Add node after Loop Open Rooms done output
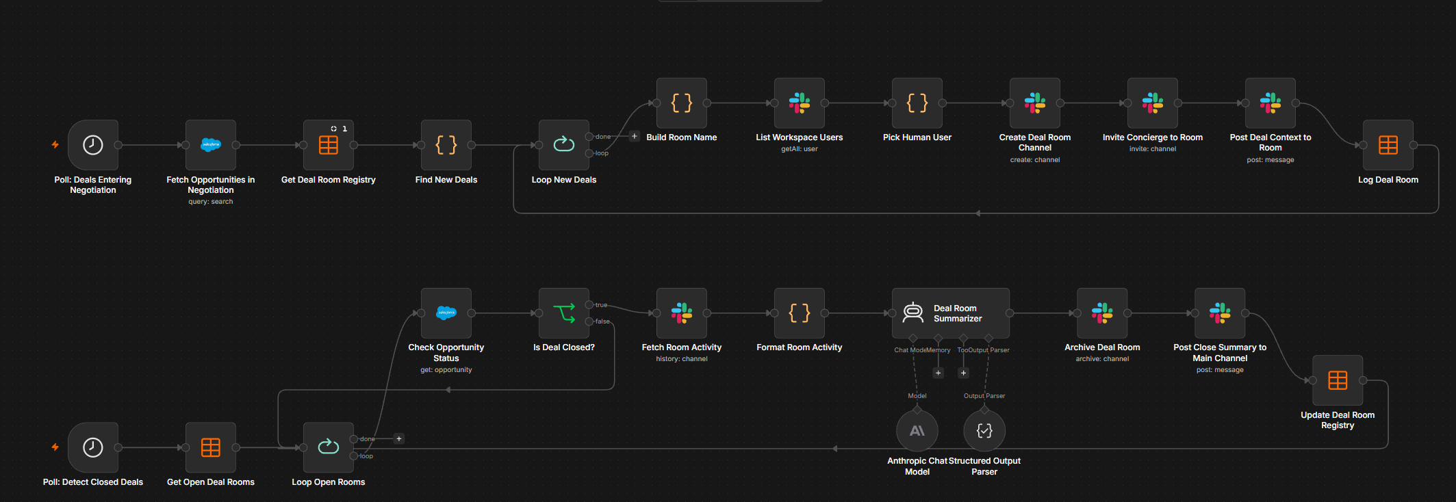1456x502 pixels. 399,438
